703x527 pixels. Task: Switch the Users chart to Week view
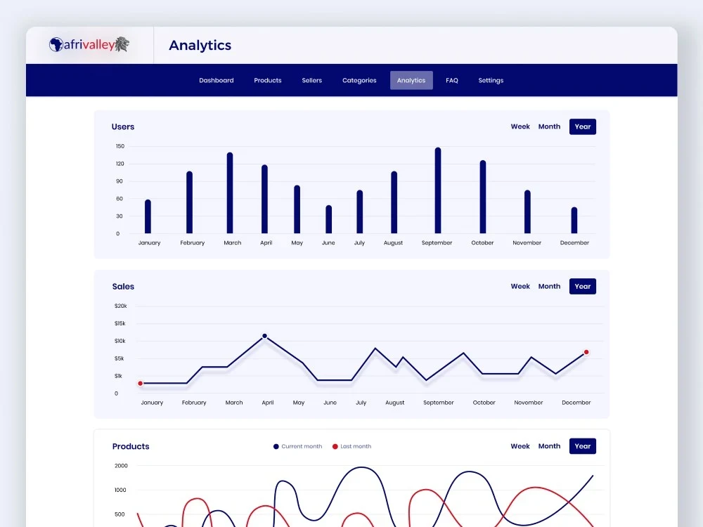click(520, 126)
